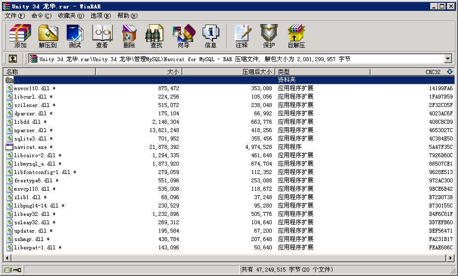Screen dimensions: 458x276
Task: Click the 解压到 (Extract to) toolbar icon
Action: 47,36
